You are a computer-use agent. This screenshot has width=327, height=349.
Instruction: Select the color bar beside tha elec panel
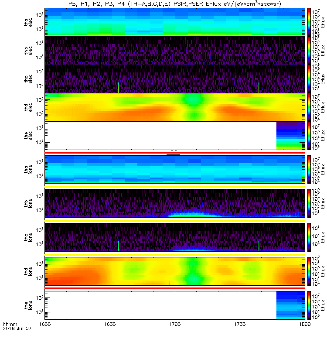point(309,22)
